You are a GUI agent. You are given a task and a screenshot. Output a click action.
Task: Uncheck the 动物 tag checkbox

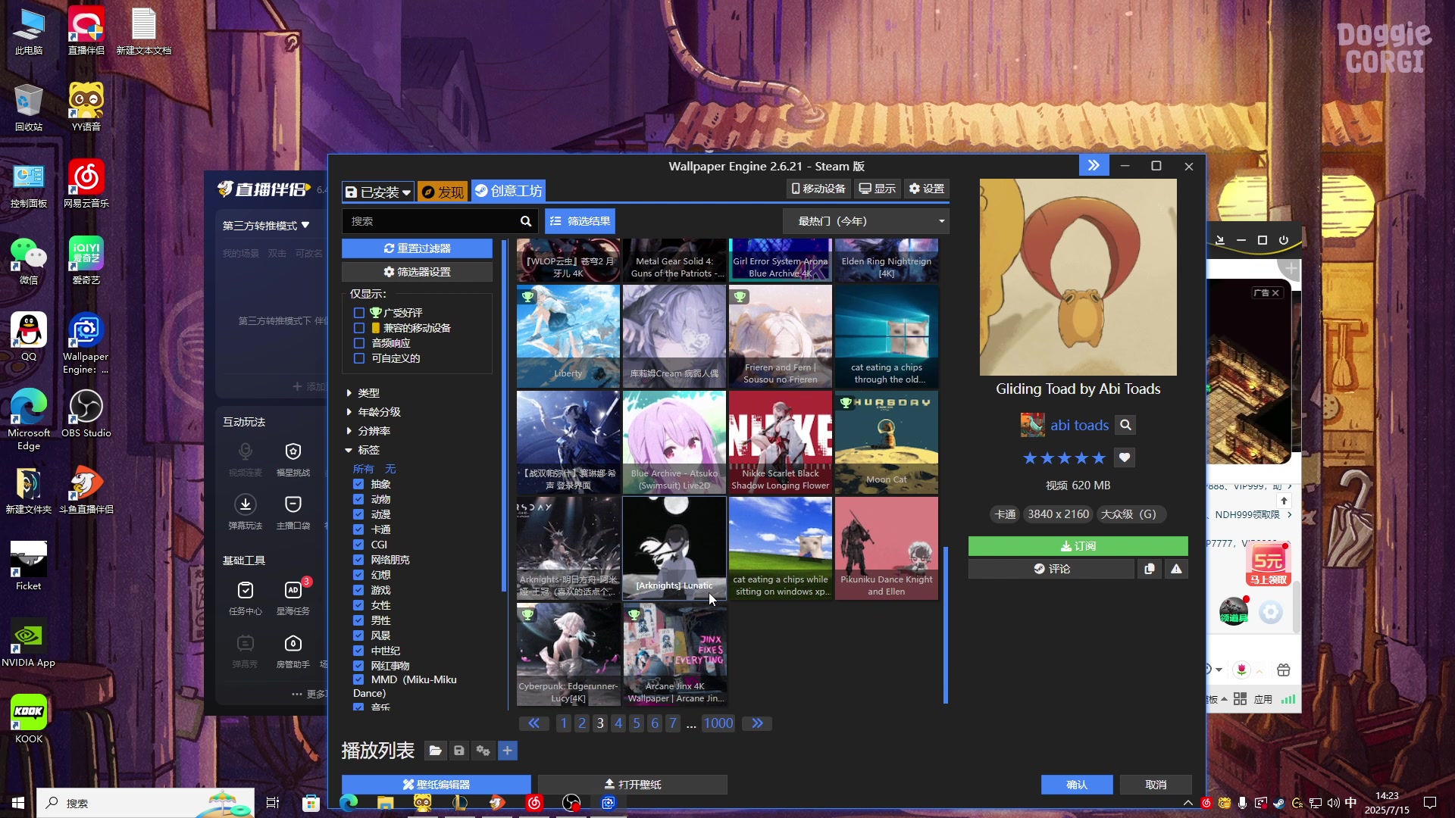[x=358, y=499]
